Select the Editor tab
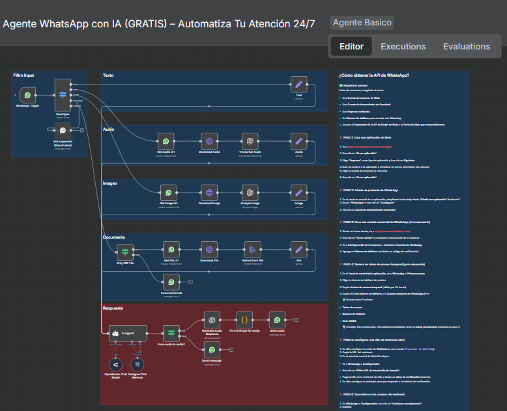Image resolution: width=507 pixels, height=411 pixels. tap(351, 46)
